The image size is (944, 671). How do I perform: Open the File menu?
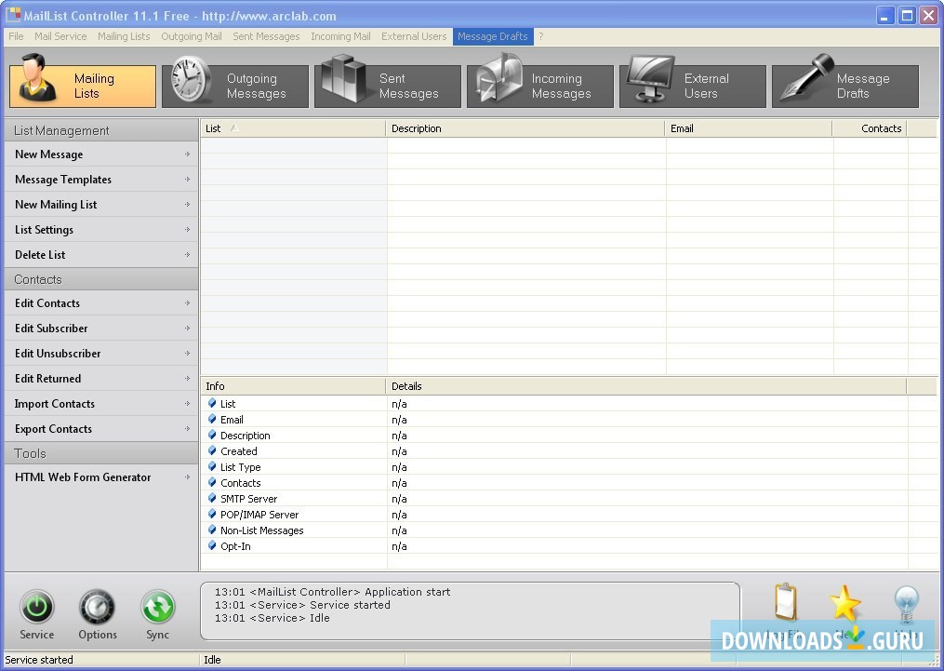16,36
